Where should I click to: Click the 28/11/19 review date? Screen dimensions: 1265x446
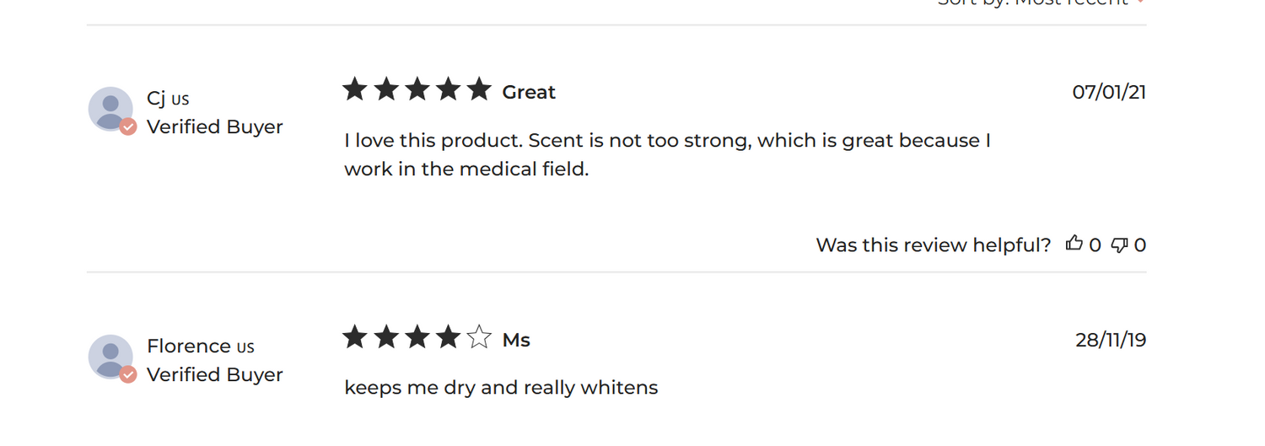coord(1110,340)
